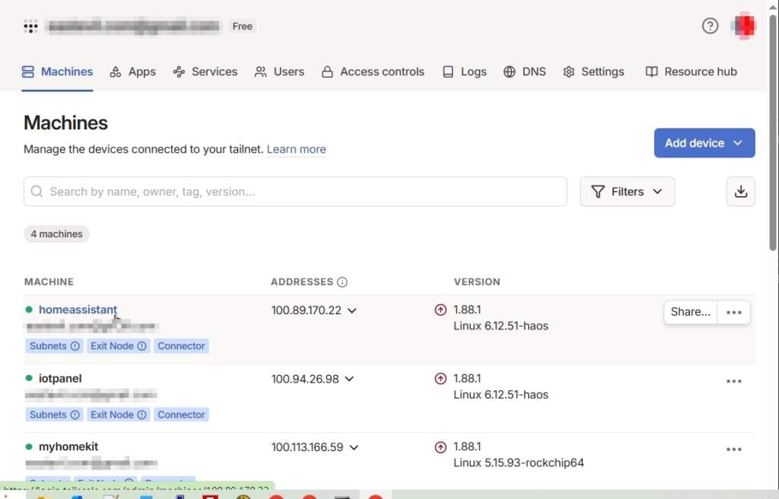Viewport: 779px width, 499px height.
Task: Expand the 100.94.26.98 address dropdown
Action: coord(349,379)
